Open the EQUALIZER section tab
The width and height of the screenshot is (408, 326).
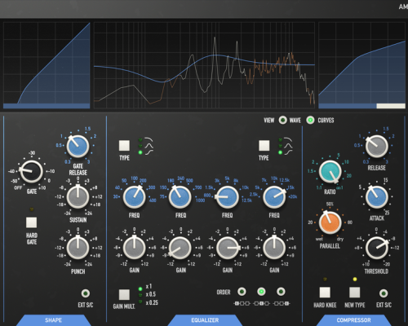[x=205, y=320]
